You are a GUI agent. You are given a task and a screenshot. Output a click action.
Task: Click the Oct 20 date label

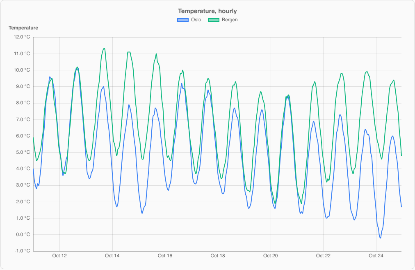pos(271,256)
